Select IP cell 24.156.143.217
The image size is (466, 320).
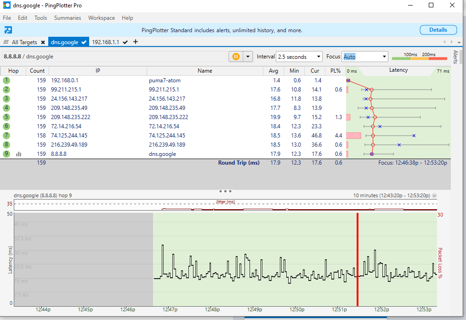(69, 99)
